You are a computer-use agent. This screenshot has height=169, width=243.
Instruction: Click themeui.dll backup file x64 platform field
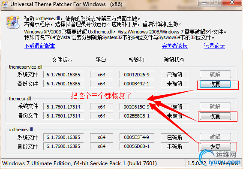[102, 116]
